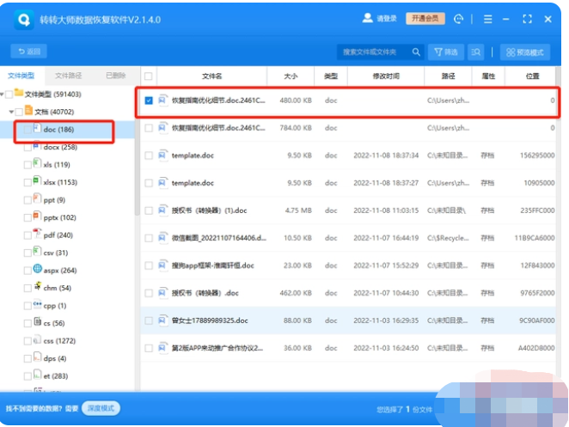Switch to the 文件路径 tab
The width and height of the screenshot is (569, 427).
click(x=67, y=76)
